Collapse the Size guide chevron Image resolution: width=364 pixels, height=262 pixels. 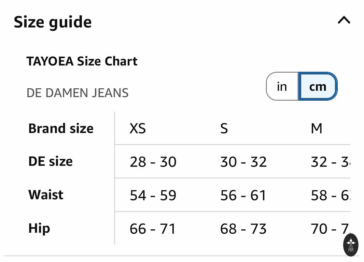point(344,21)
